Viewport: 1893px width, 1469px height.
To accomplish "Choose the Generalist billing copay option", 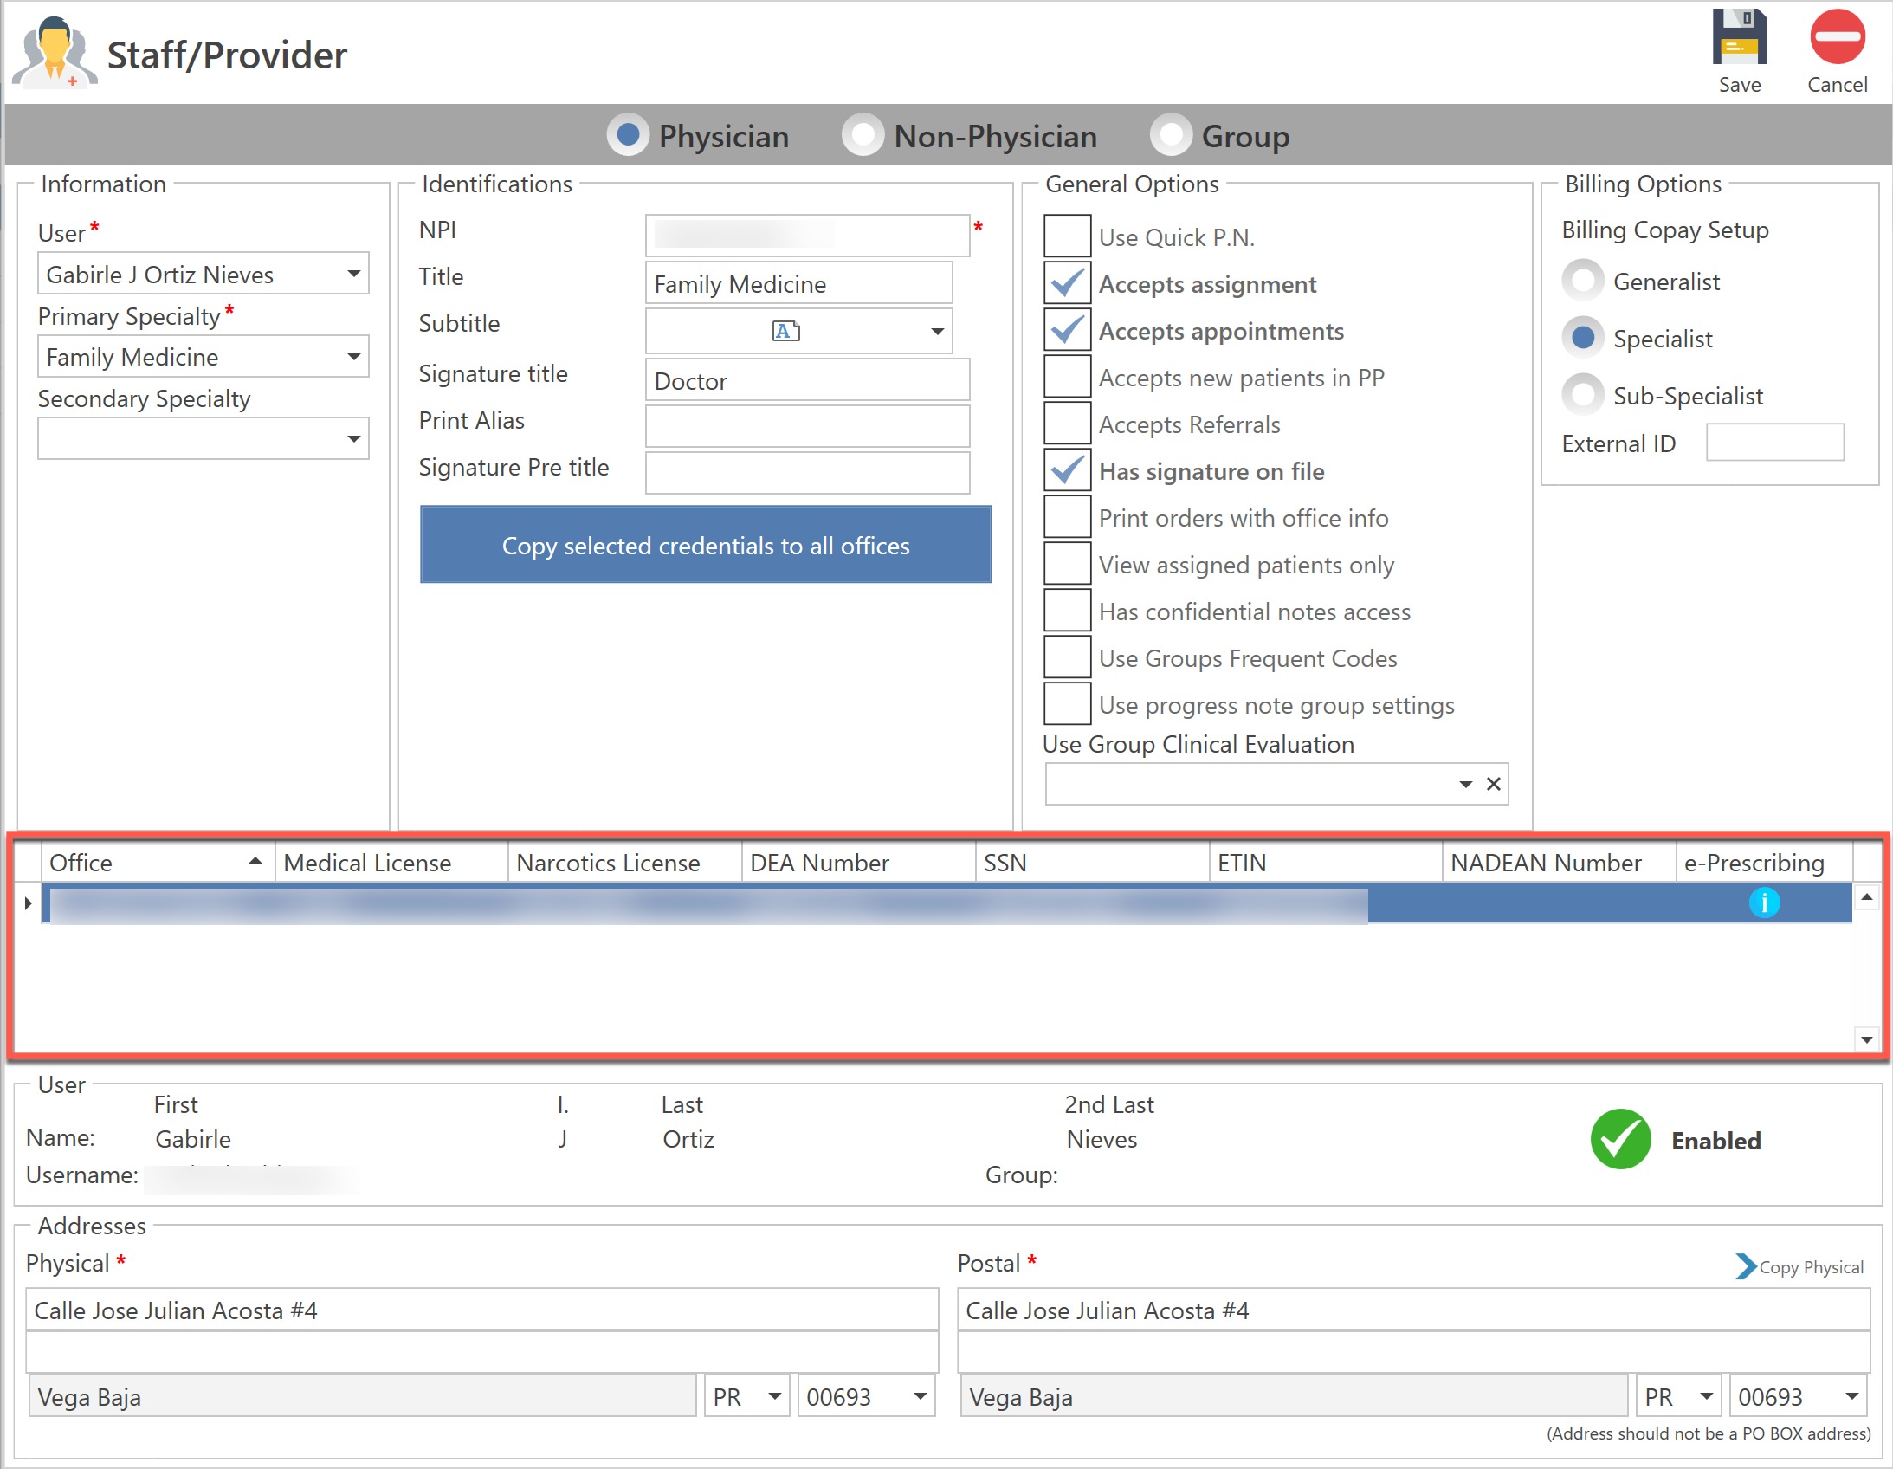I will click(1583, 281).
